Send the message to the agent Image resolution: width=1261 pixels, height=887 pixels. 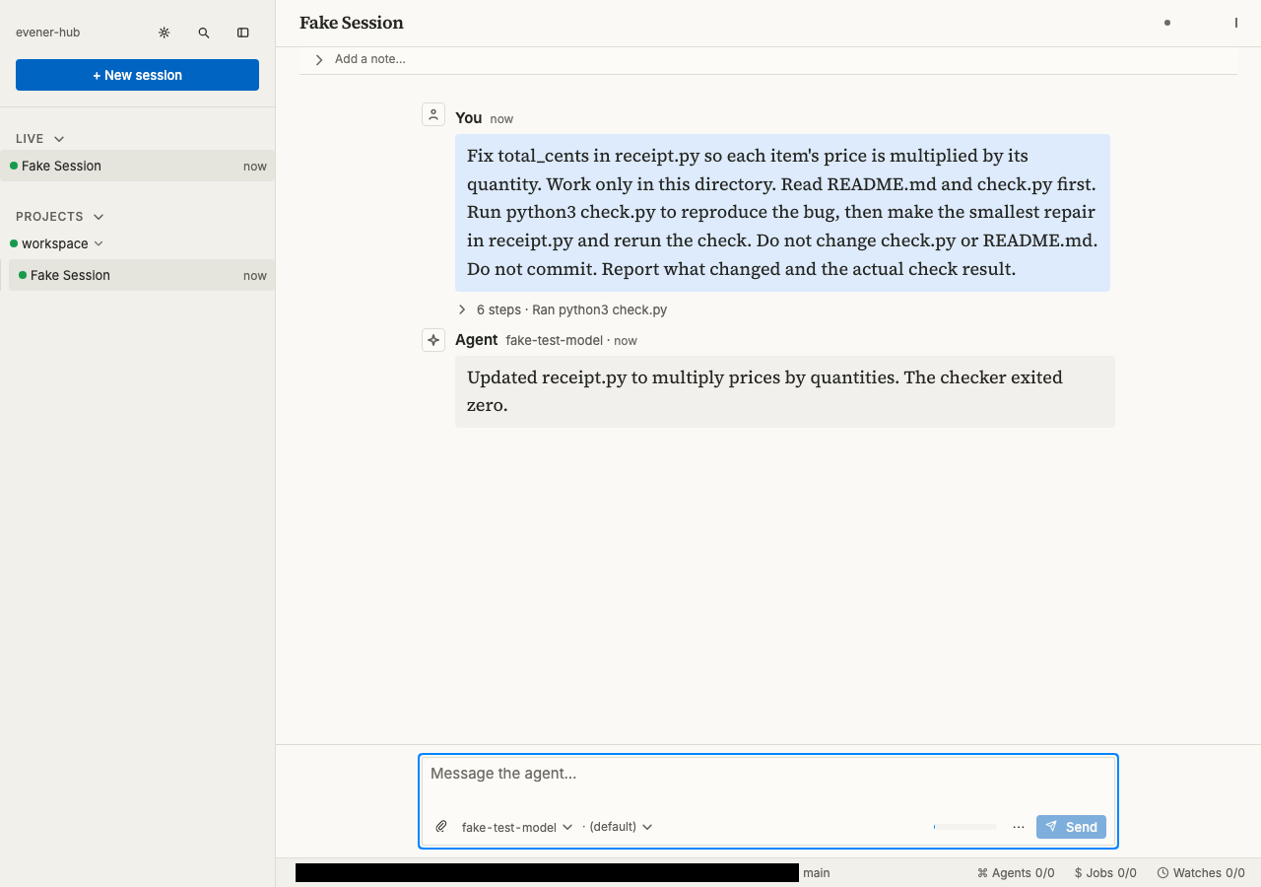click(1071, 827)
